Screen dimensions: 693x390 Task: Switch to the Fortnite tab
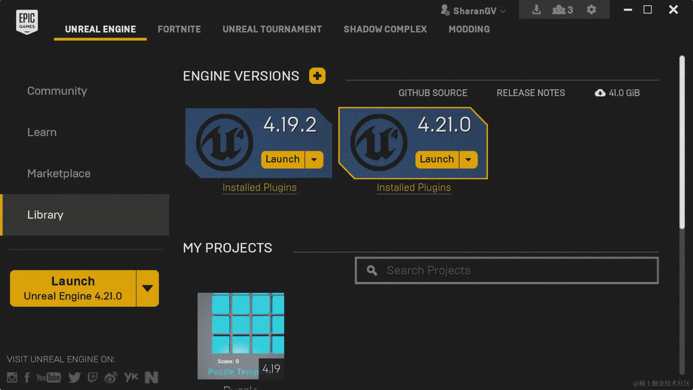[x=179, y=29]
